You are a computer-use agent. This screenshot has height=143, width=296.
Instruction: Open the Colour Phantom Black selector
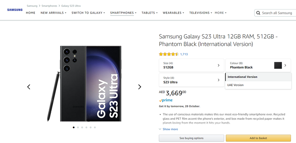pos(258,65)
